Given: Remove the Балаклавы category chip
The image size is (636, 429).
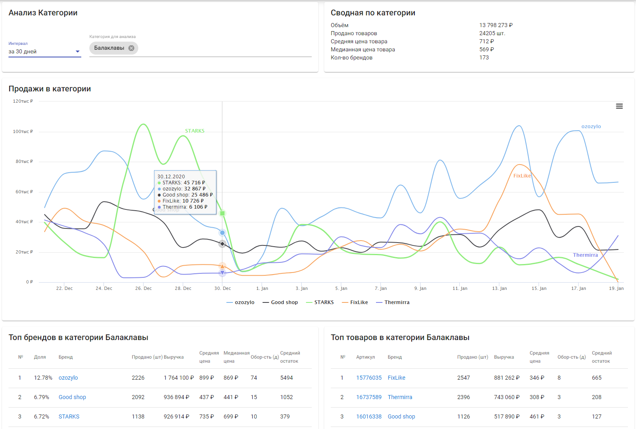Looking at the screenshot, I should (131, 48).
